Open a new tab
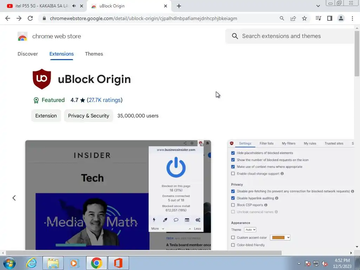 [x=179, y=6]
